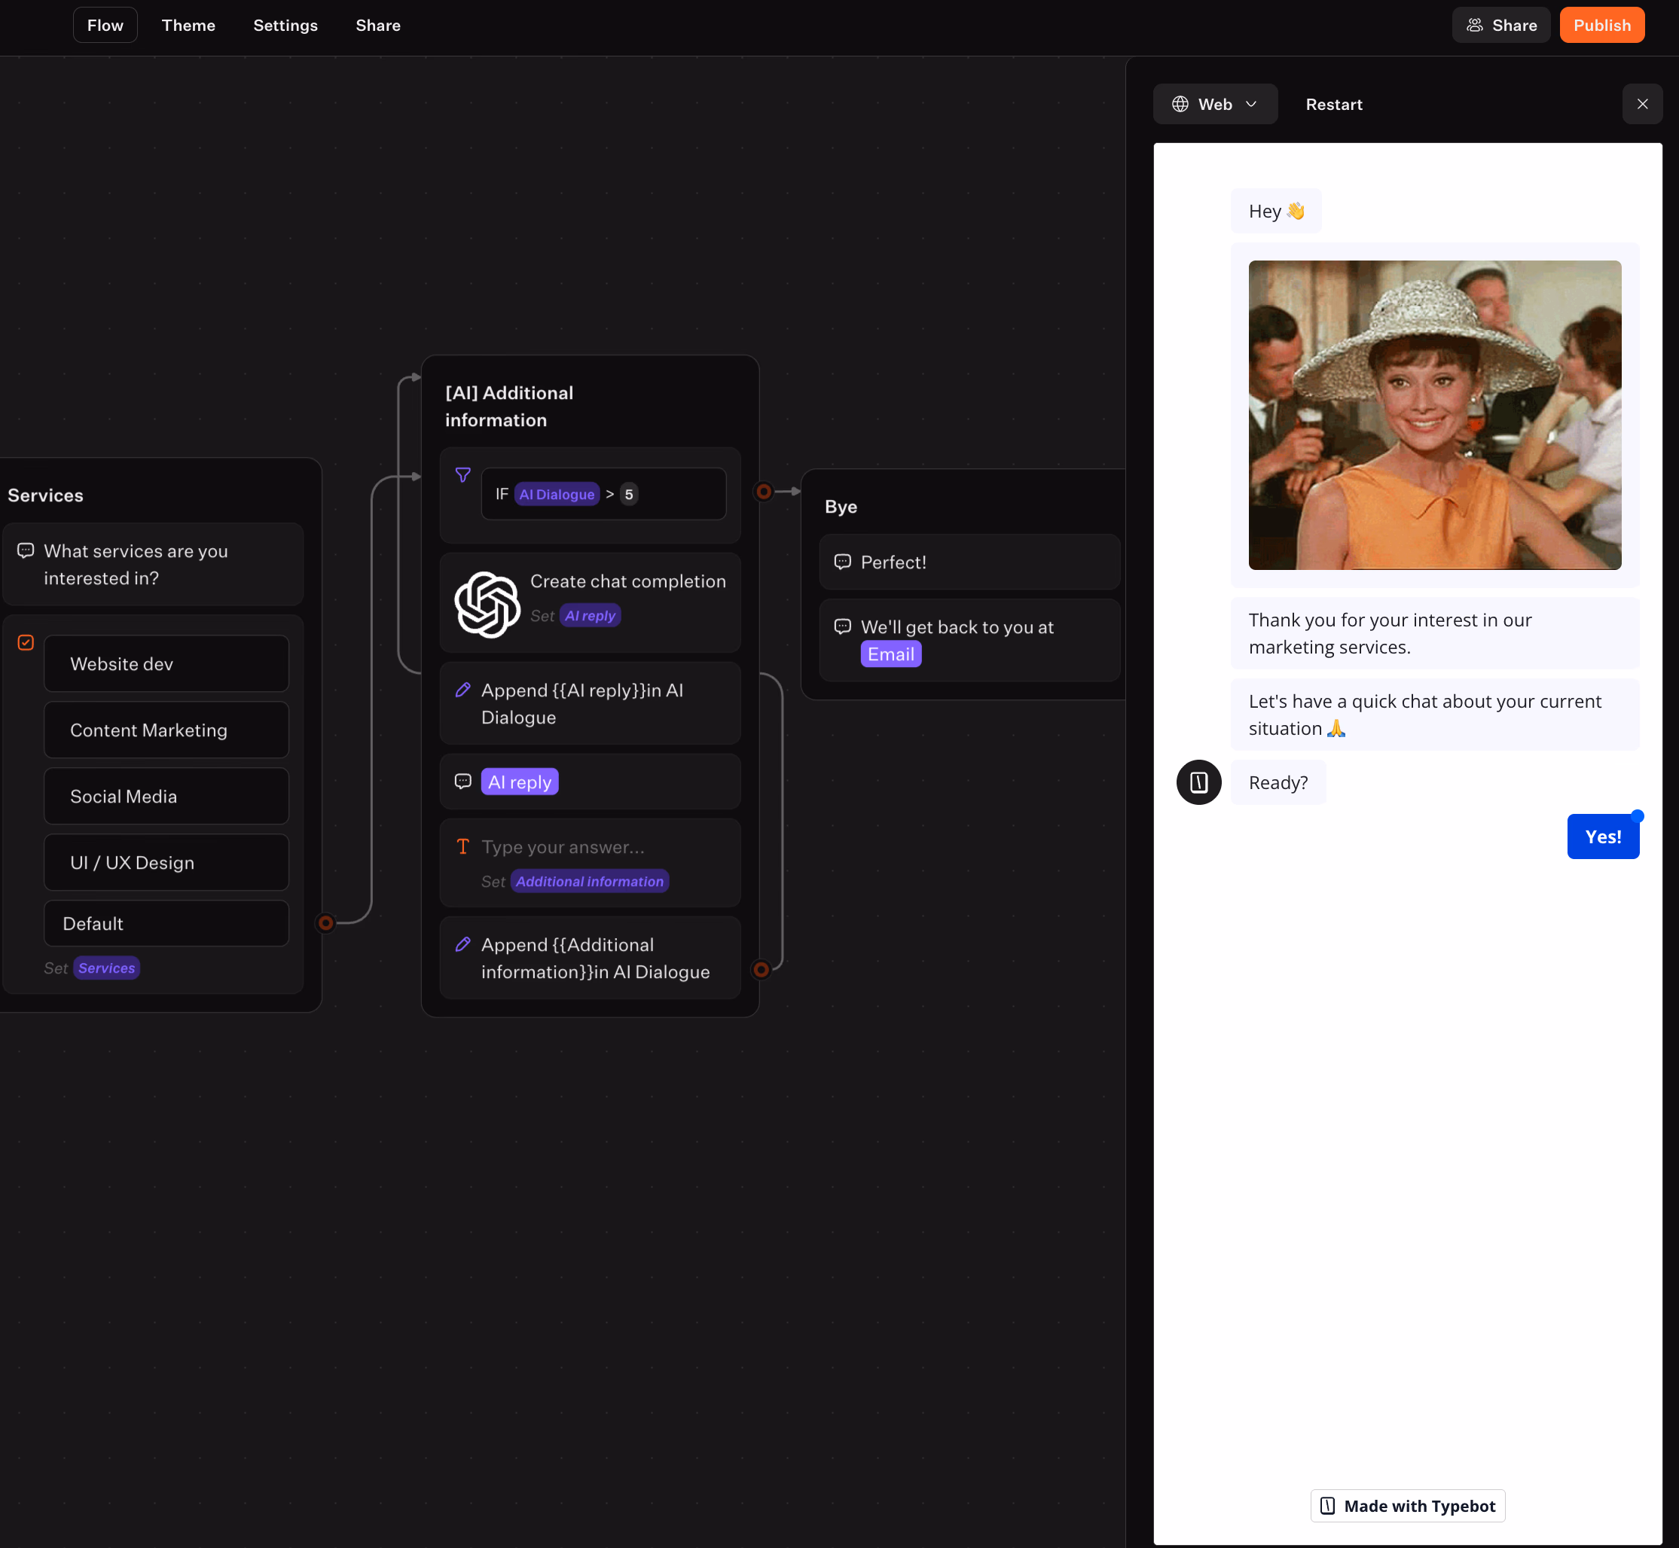Open the IF AI Dialogue condition

coord(603,494)
